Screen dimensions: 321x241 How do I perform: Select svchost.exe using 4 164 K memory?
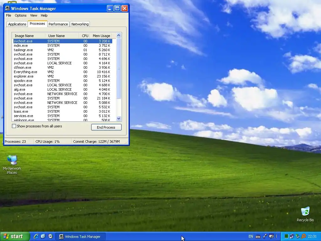pyautogui.click(x=63, y=63)
